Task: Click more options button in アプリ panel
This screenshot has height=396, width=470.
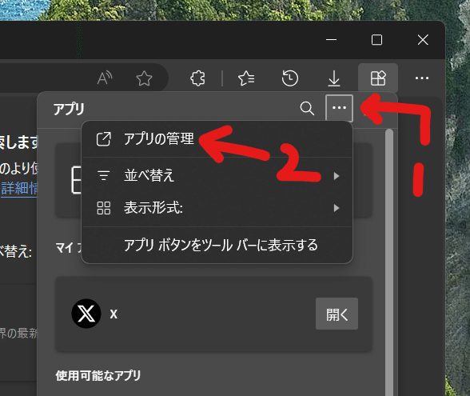Action: pos(339,108)
